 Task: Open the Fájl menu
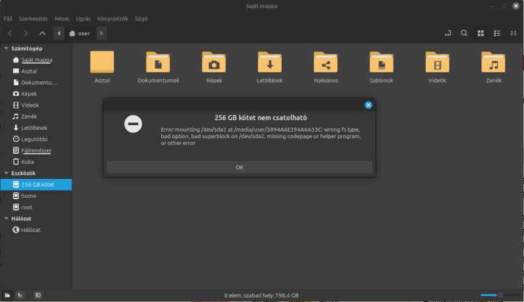(8, 19)
